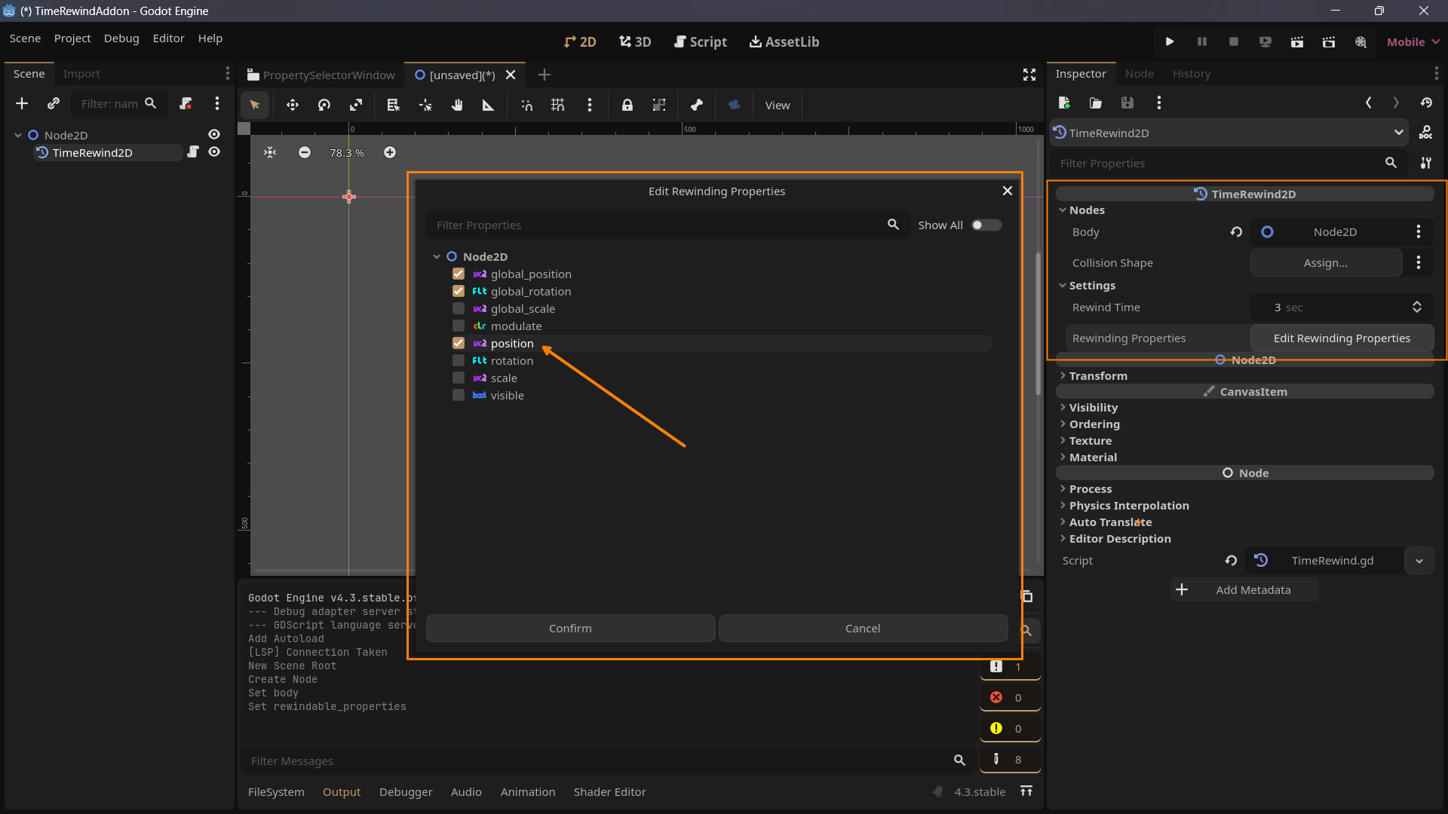Uncheck the position property checkbox
Screen dimensions: 1448x814
tap(459, 344)
